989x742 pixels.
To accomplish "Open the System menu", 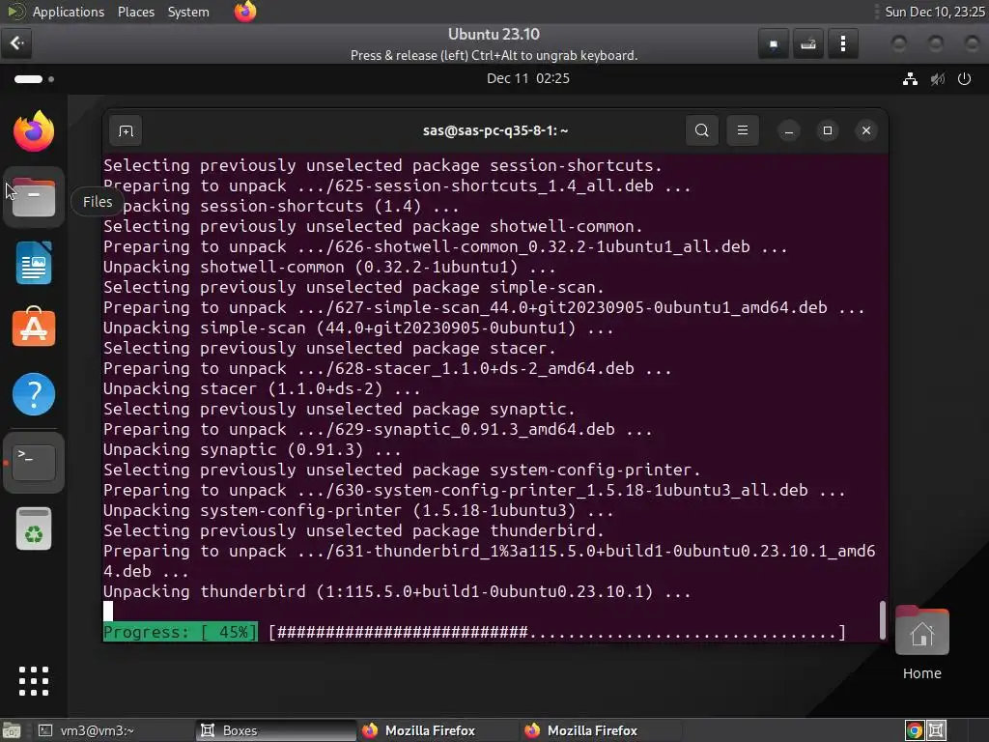I will (x=188, y=12).
